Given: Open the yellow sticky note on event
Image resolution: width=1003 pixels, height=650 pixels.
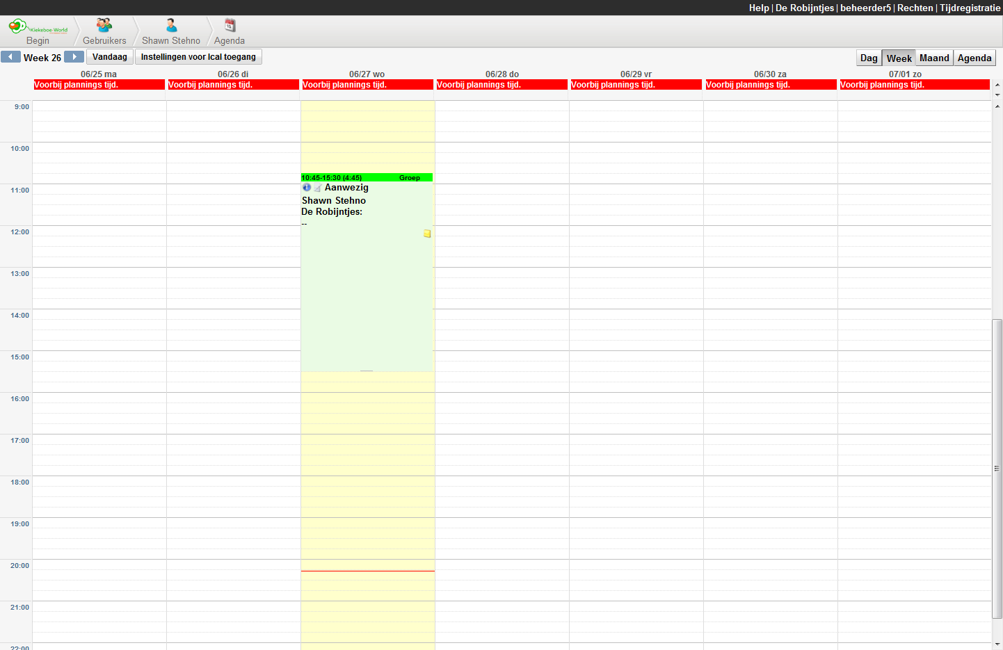Looking at the screenshot, I should tap(427, 234).
